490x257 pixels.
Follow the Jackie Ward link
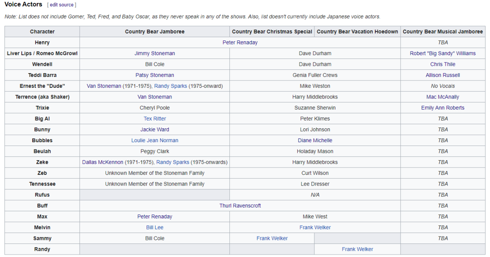pyautogui.click(x=155, y=130)
